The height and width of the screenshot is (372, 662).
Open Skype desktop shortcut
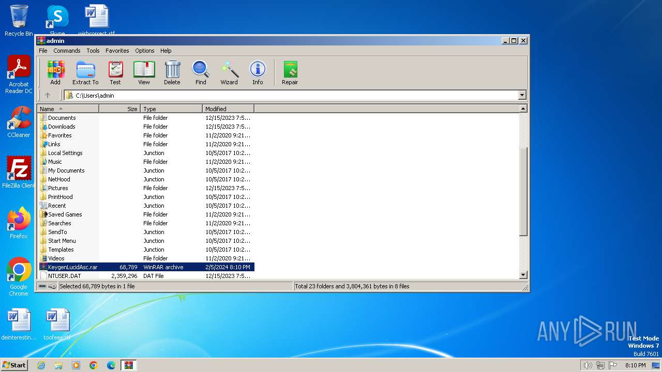click(57, 21)
